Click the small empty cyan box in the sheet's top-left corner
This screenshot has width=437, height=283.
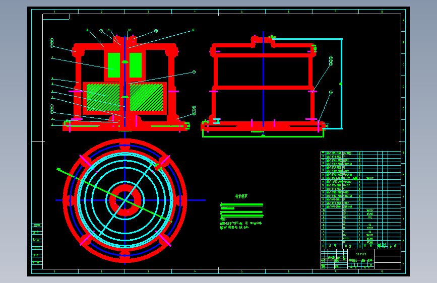click(x=56, y=17)
